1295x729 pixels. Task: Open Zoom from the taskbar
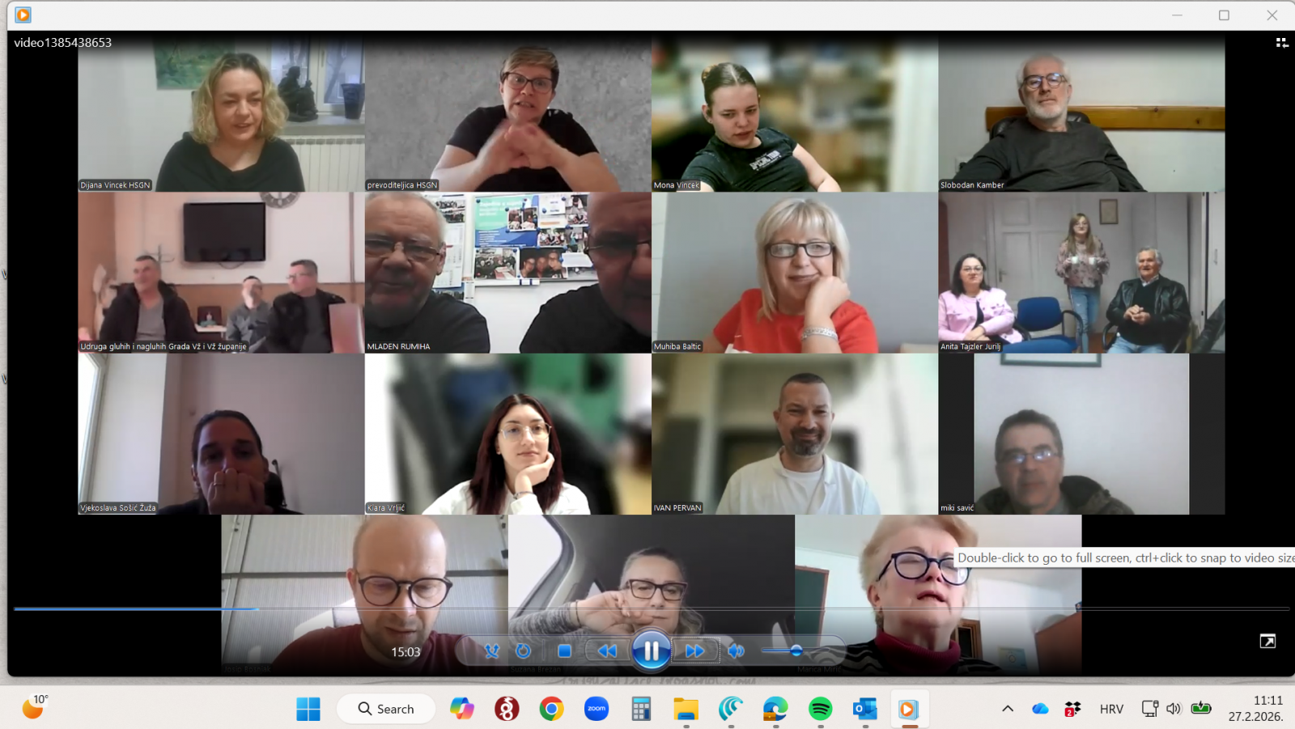click(x=597, y=709)
